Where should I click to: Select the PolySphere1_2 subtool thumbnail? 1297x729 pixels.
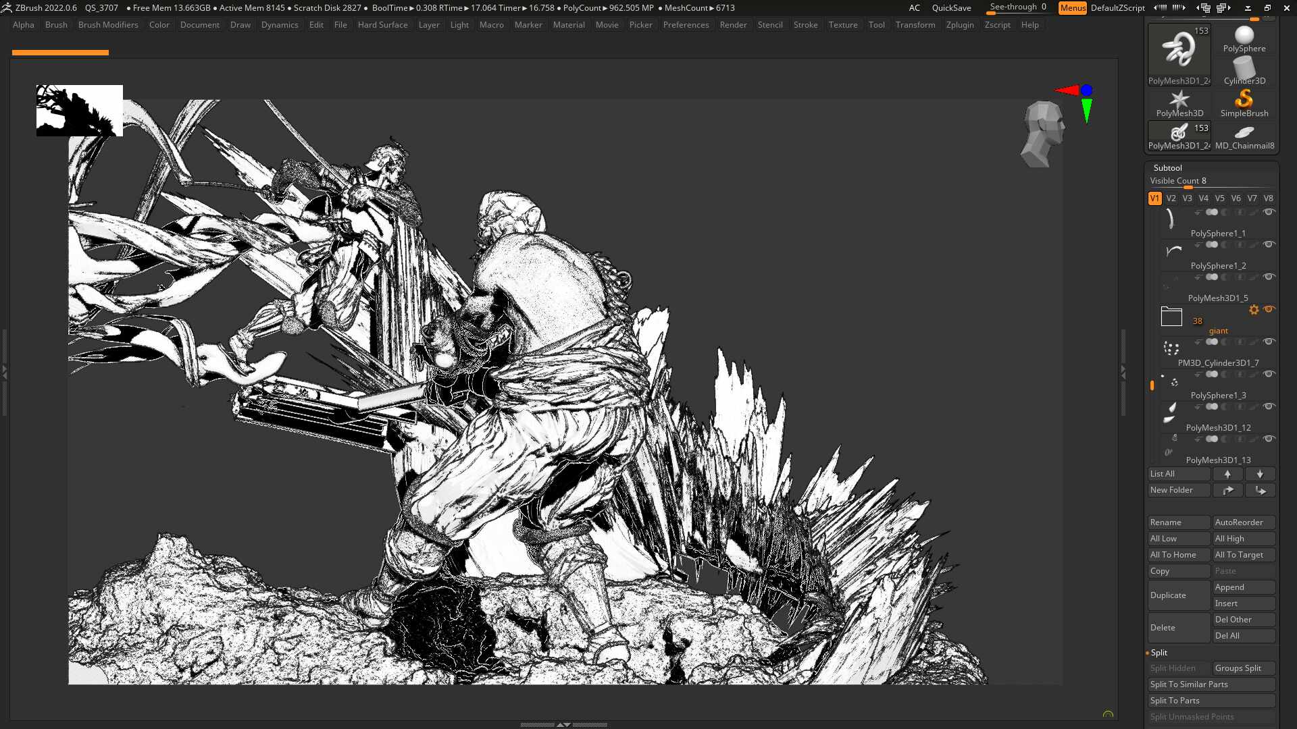coord(1171,251)
